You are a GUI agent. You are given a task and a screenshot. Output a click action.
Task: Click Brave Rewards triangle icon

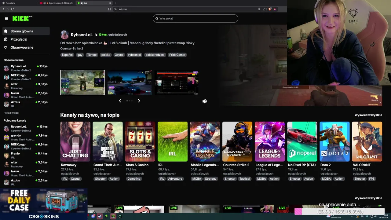click(275, 9)
